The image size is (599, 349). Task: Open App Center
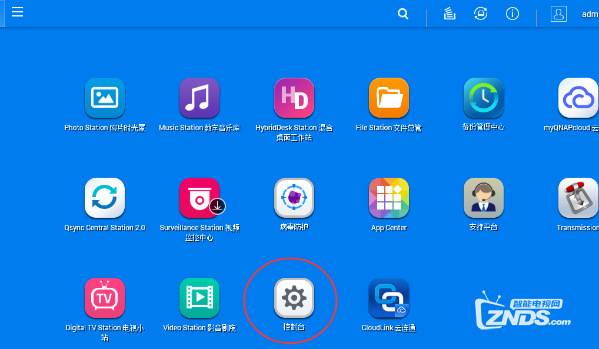coord(389,198)
